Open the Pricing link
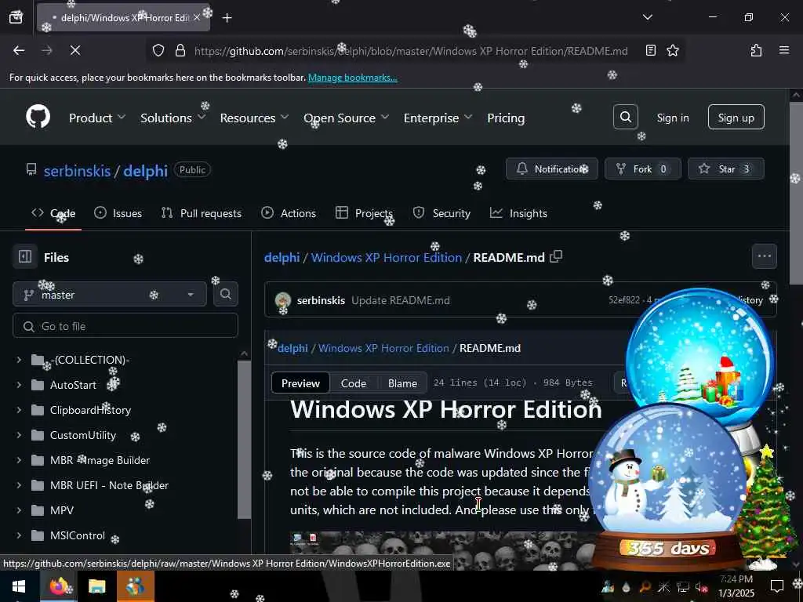The height and width of the screenshot is (602, 803). 506,118
